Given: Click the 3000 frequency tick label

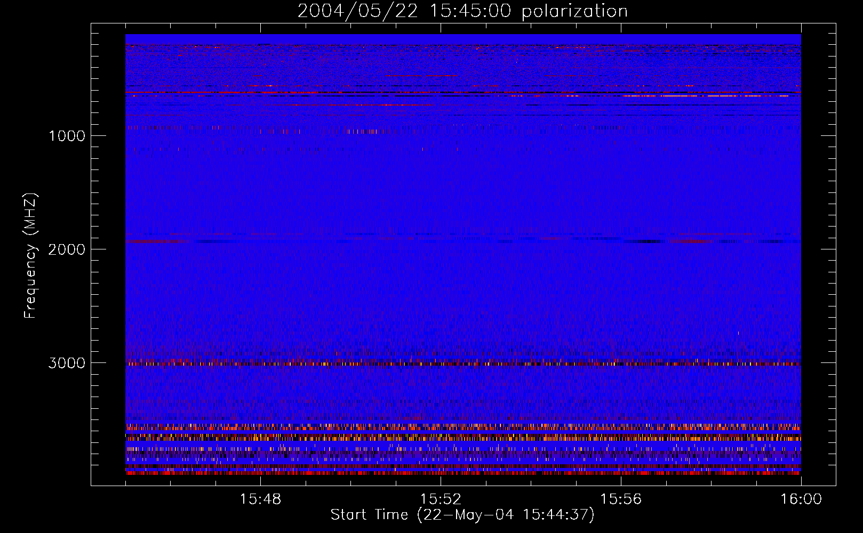Looking at the screenshot, I should coord(67,363).
